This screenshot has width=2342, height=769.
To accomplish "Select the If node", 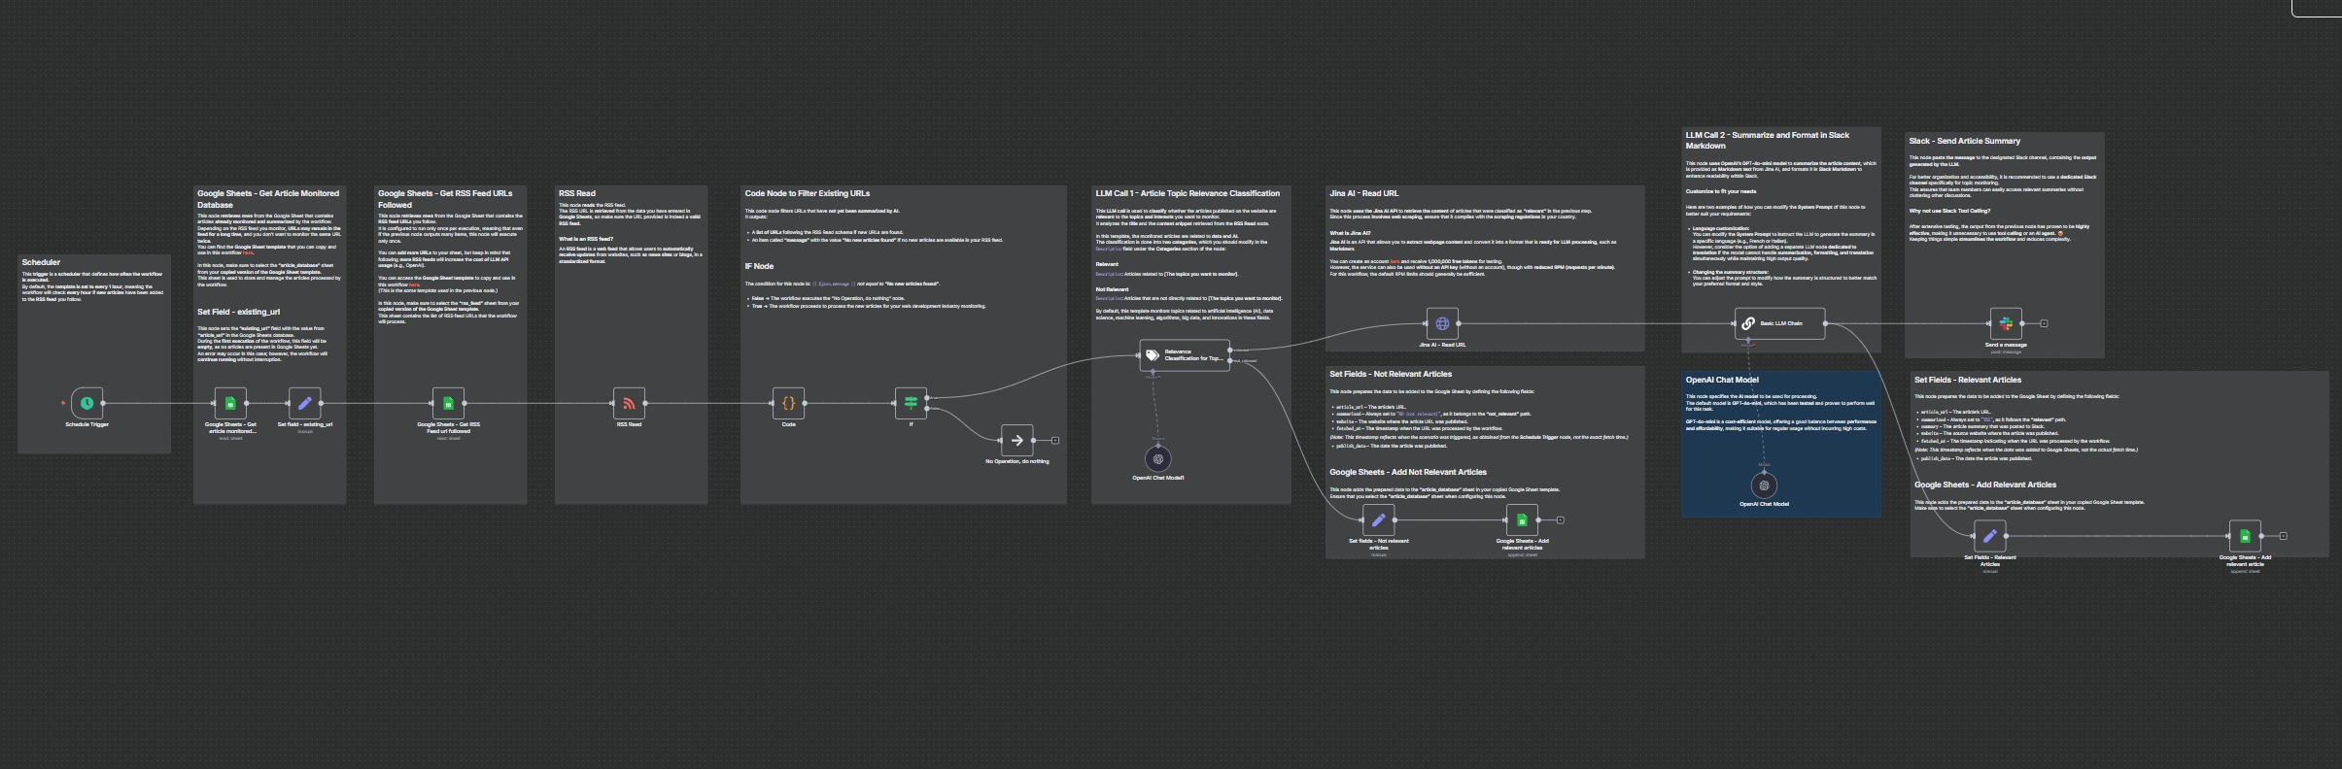I will point(911,403).
